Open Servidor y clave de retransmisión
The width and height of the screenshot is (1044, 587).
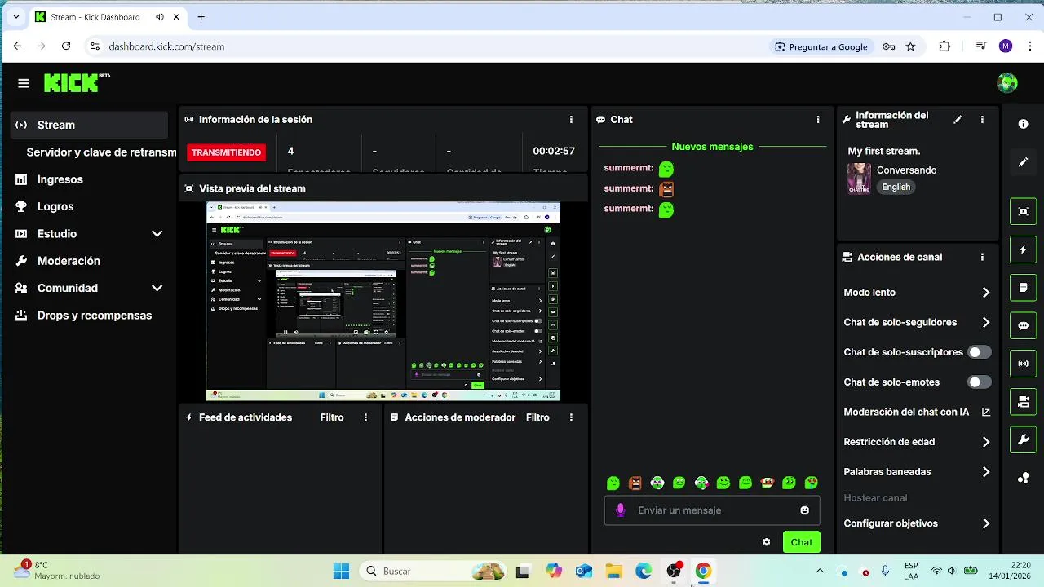[x=101, y=152]
